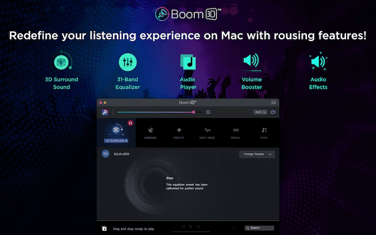Click the 3D Surround Sound feature icon
Screen dimensions: 376x235
[61, 62]
